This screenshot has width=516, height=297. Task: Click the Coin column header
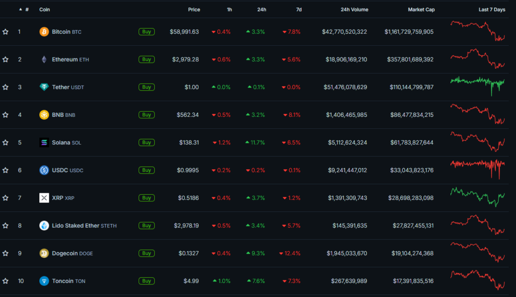pos(45,10)
